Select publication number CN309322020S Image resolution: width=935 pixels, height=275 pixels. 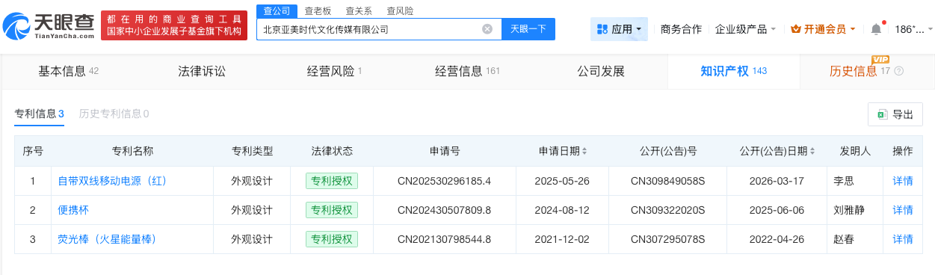(x=668, y=210)
